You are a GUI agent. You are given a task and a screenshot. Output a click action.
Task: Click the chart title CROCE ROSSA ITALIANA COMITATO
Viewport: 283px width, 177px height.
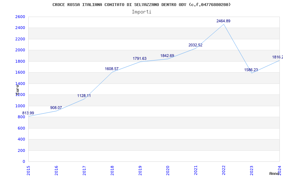pos(141,5)
